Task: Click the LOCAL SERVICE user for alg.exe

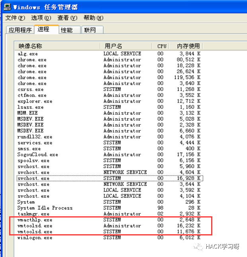Action: [122, 53]
